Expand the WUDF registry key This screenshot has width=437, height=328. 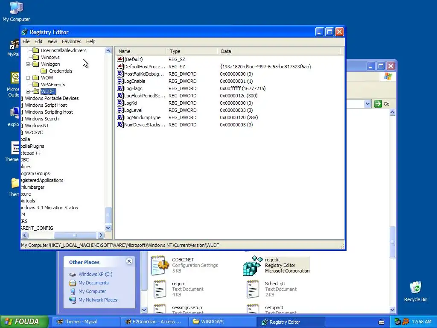(x=28, y=91)
